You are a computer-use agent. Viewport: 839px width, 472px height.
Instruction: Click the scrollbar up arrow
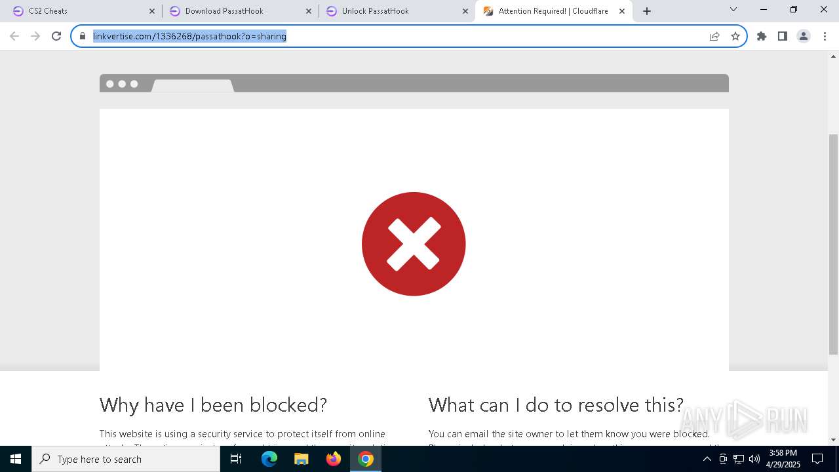(833, 56)
